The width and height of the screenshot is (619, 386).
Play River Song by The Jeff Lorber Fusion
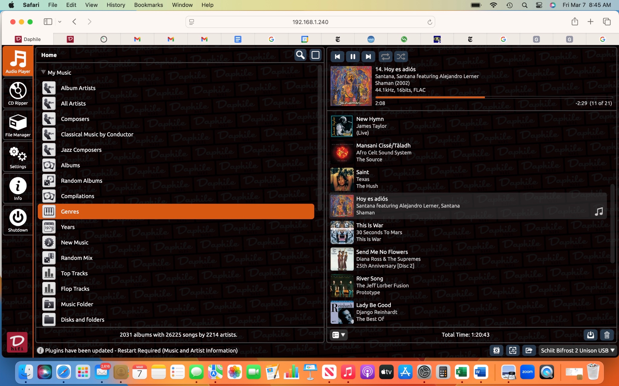click(x=468, y=285)
